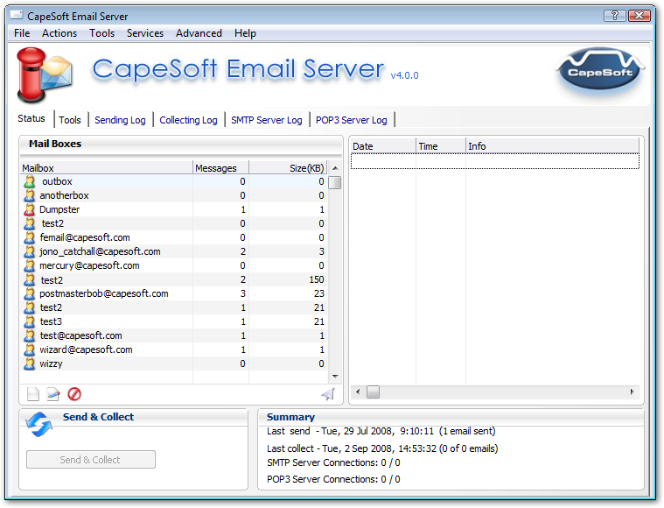Click the edit mailbox pencil icon
This screenshot has height=508, width=664.
click(x=53, y=394)
